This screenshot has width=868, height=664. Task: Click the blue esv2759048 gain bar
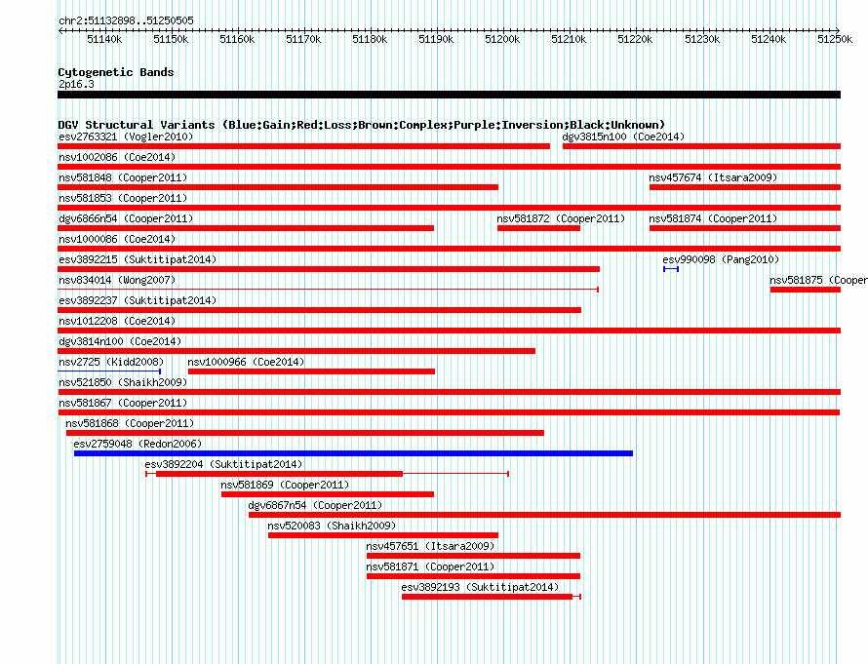(x=353, y=453)
